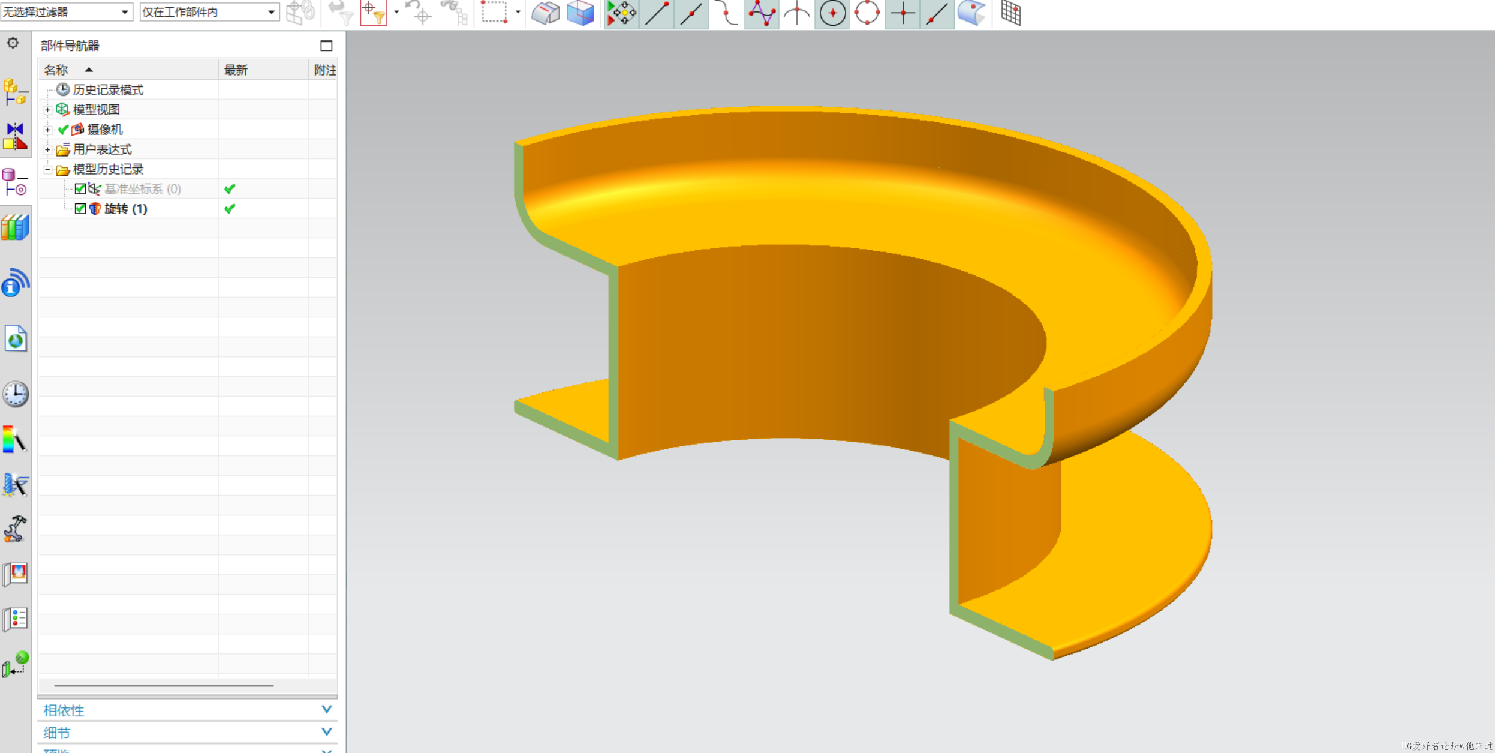Click the Highlight Hidden Edges display icon
The width and height of the screenshot is (1495, 753).
[545, 13]
